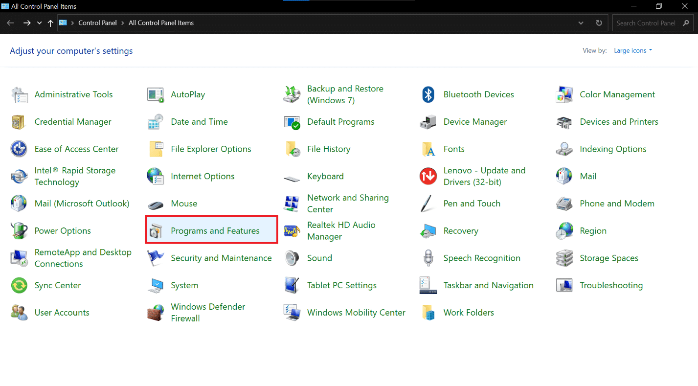
Task: Click the Speech Recognition microphone icon
Action: point(428,258)
